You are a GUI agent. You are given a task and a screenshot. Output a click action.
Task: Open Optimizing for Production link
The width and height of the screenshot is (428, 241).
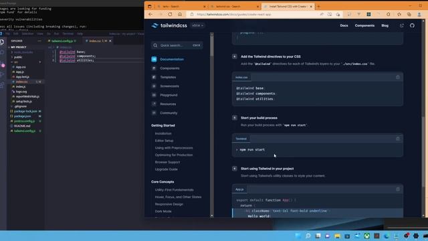pos(174,155)
